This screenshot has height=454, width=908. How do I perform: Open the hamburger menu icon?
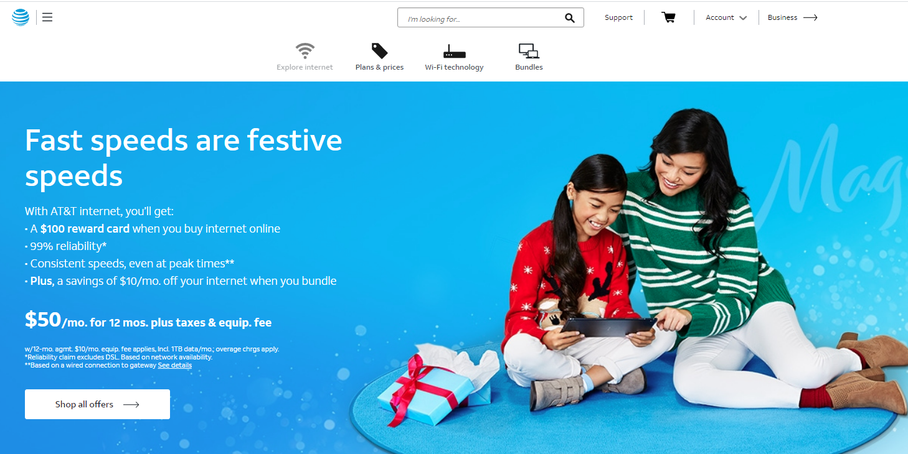tap(47, 17)
